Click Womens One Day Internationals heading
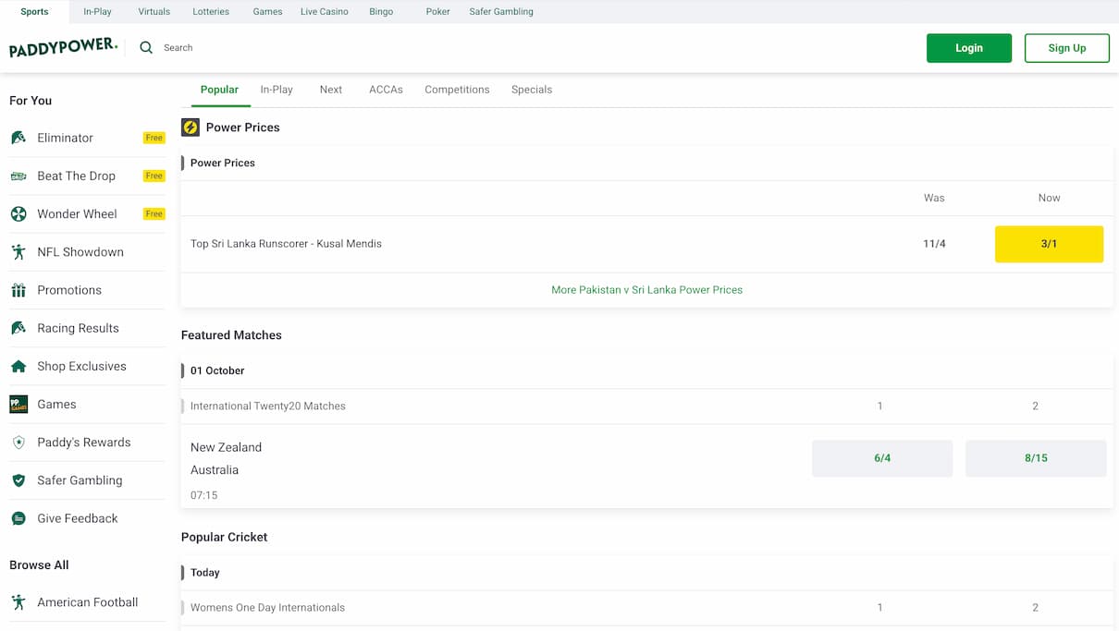 (x=267, y=608)
